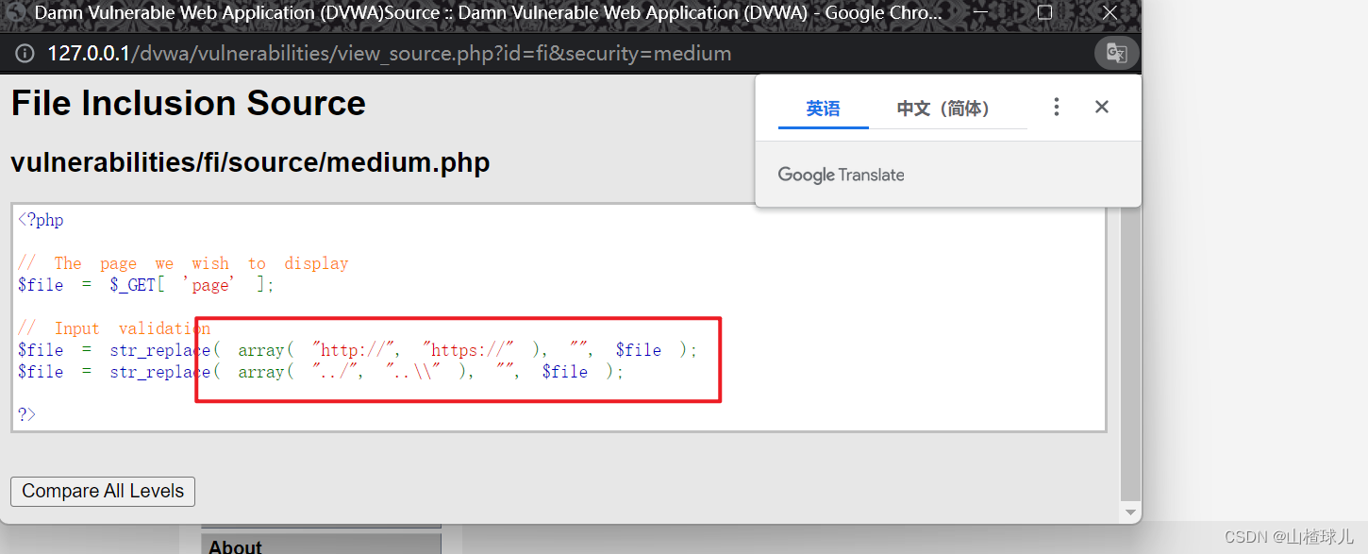Click the window title text in title bar
Viewport: 1368px width, 554px height.
tap(488, 13)
